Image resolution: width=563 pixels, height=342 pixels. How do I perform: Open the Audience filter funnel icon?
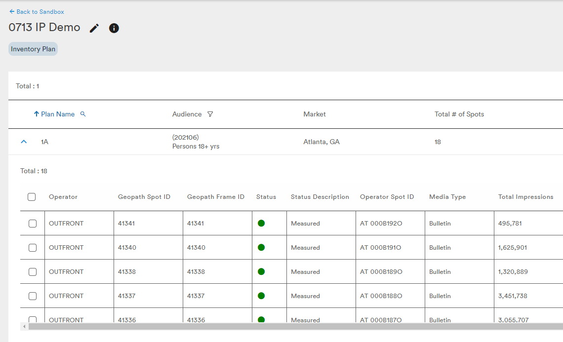210,114
